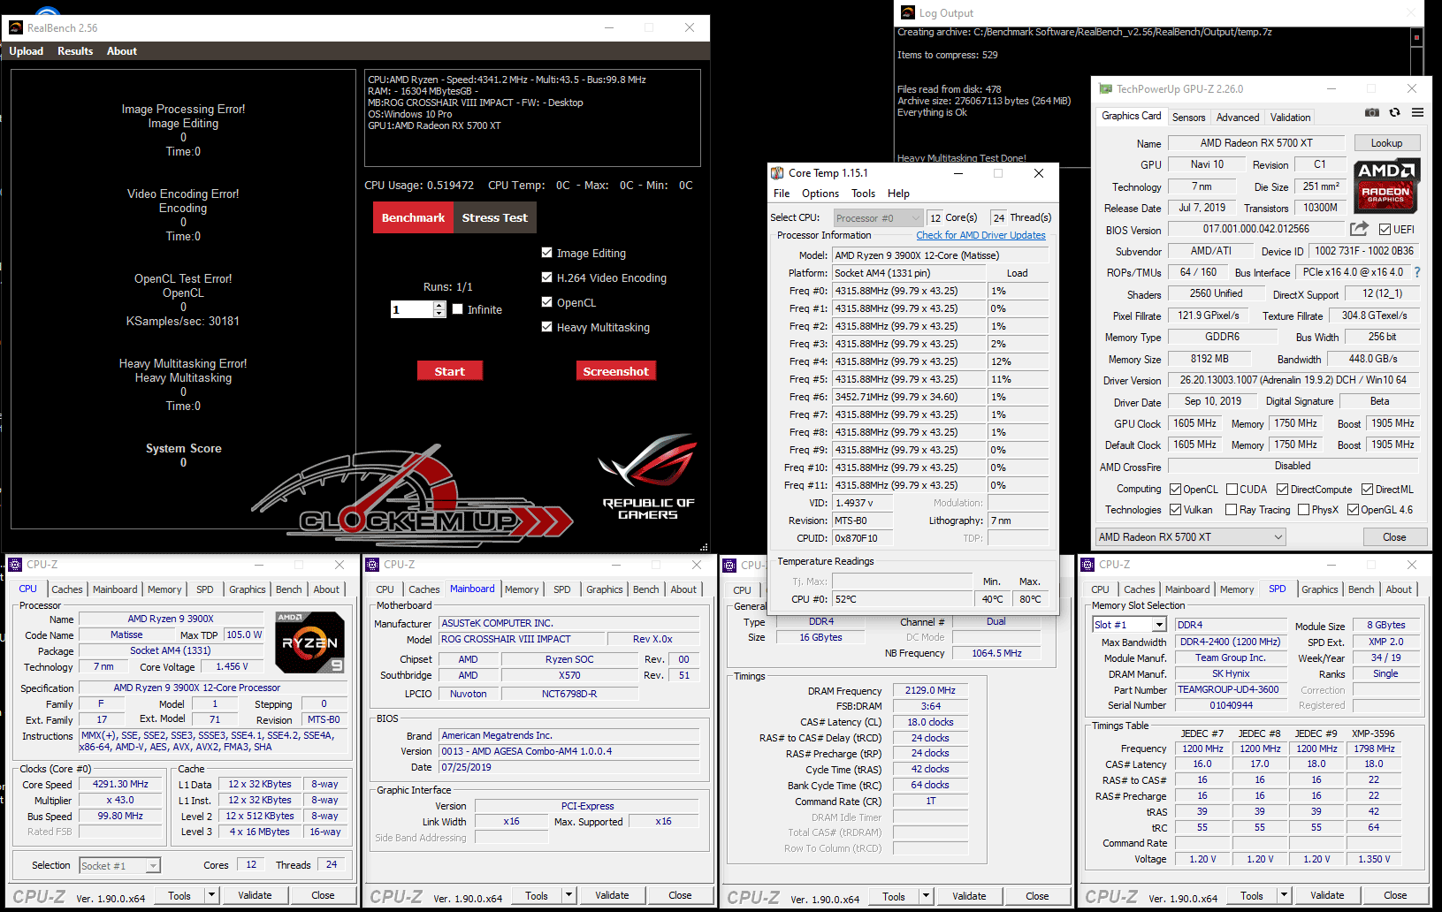Click Check for AMD Driver Updates link
Viewport: 1442px width, 912px height.
[980, 235]
